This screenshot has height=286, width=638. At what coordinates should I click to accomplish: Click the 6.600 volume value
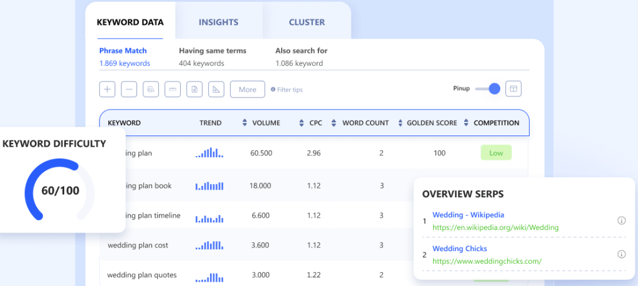tap(260, 215)
